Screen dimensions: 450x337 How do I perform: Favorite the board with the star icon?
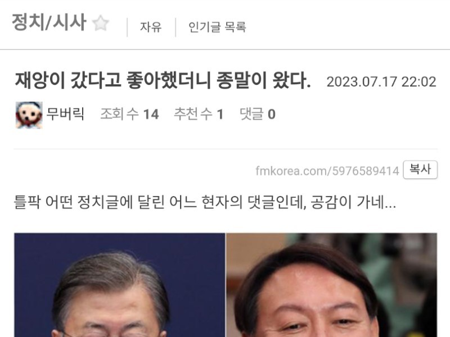tap(101, 23)
